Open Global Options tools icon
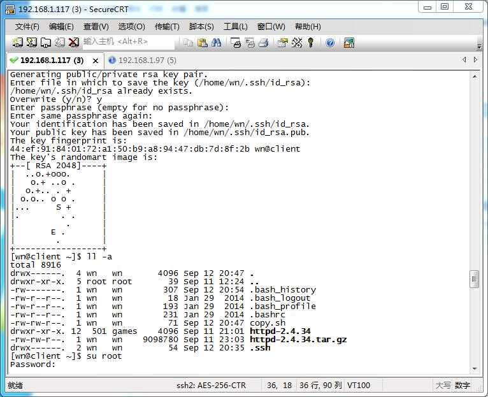Viewport: 488px width, 397px height. click(297, 42)
